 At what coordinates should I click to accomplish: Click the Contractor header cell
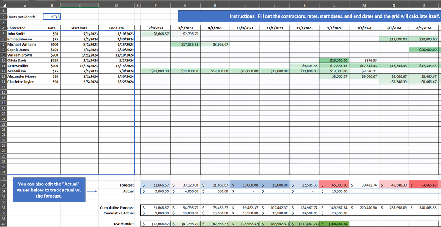(x=25, y=28)
